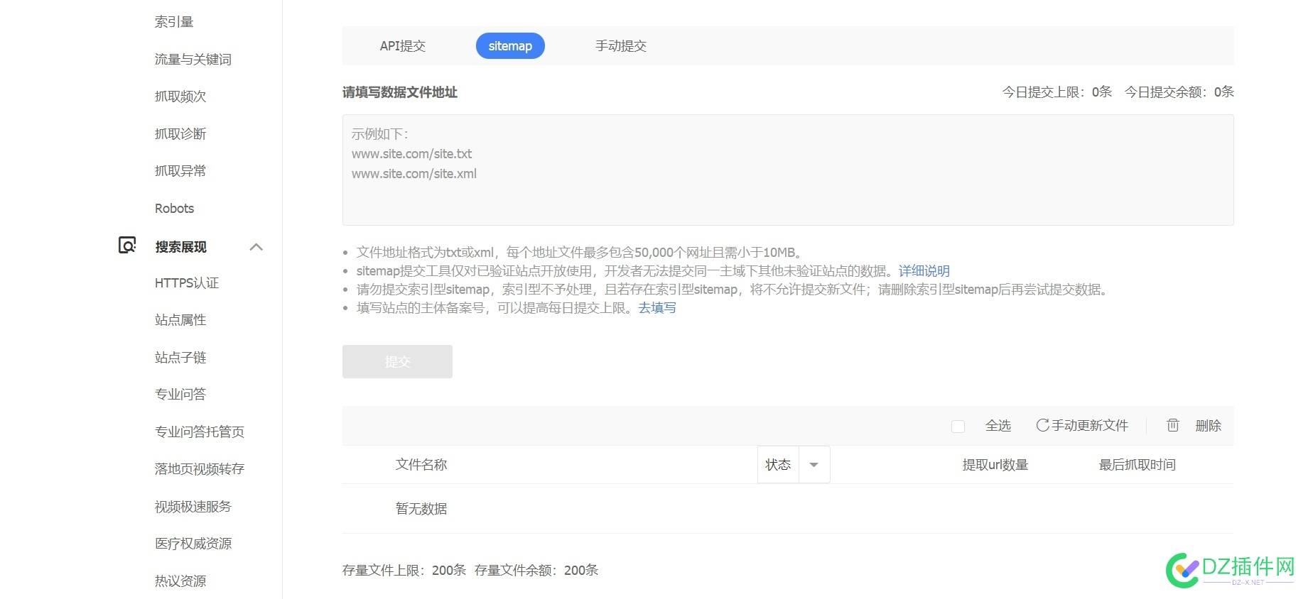Follow the 去填写 link

pyautogui.click(x=657, y=308)
